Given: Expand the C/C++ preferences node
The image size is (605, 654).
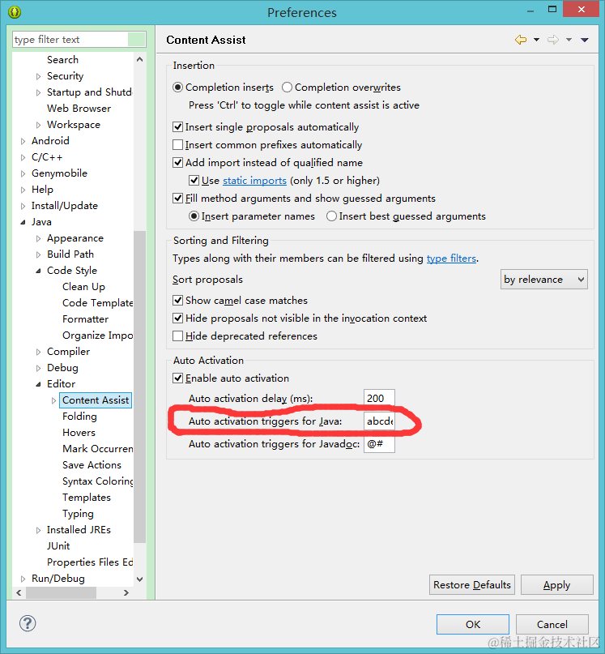Looking at the screenshot, I should coord(23,157).
